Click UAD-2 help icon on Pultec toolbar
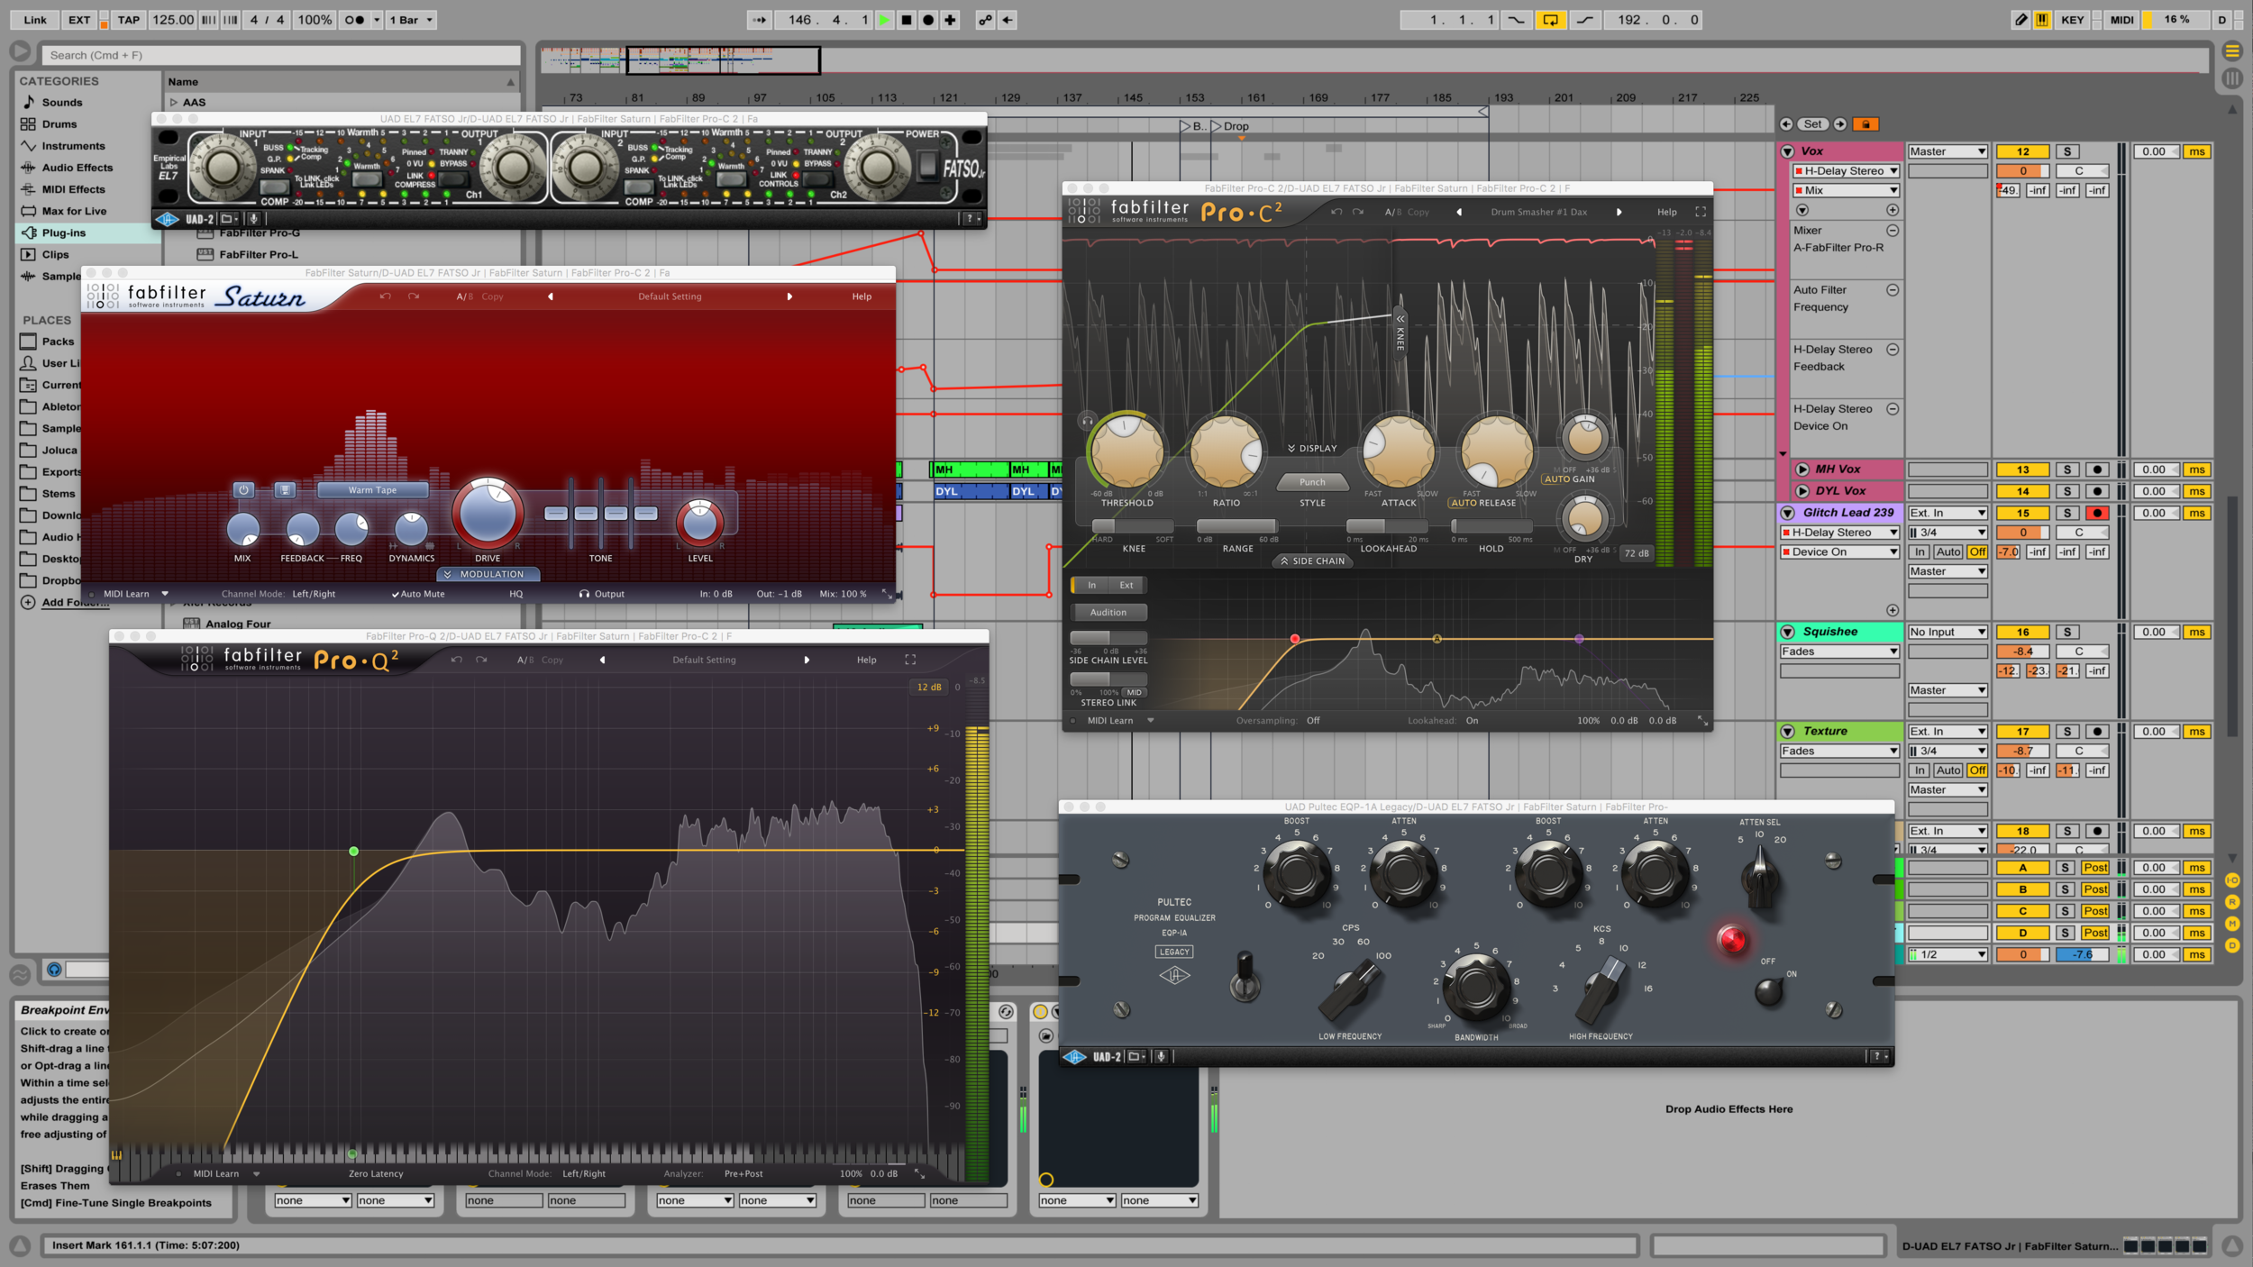The height and width of the screenshot is (1267, 2253). click(x=1878, y=1056)
